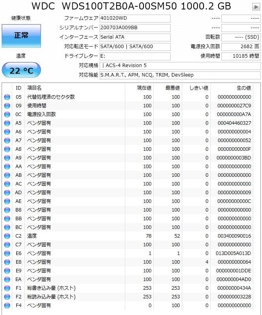Click the drive title WDC WDS100T2B0A-00SM50 1000.2 GB
The width and height of the screenshot is (262, 315).
point(131,6)
